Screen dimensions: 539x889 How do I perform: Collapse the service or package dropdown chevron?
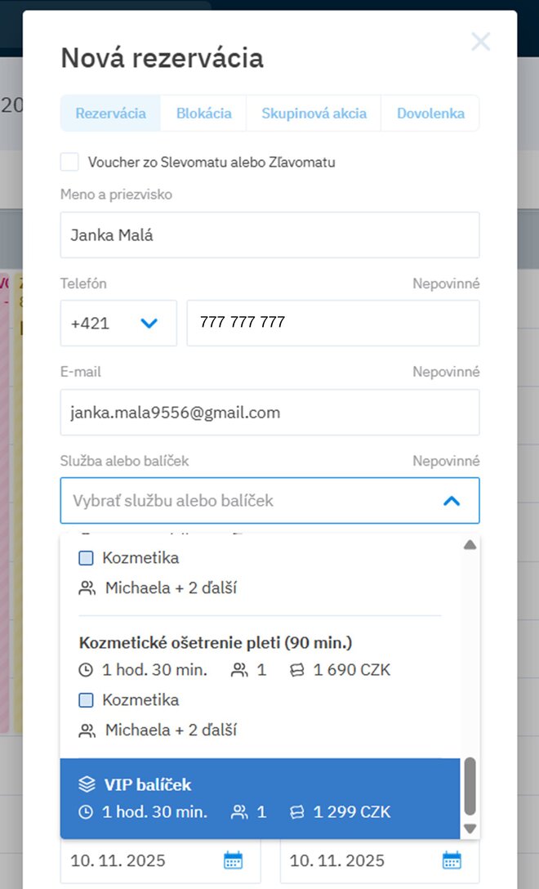coord(452,500)
